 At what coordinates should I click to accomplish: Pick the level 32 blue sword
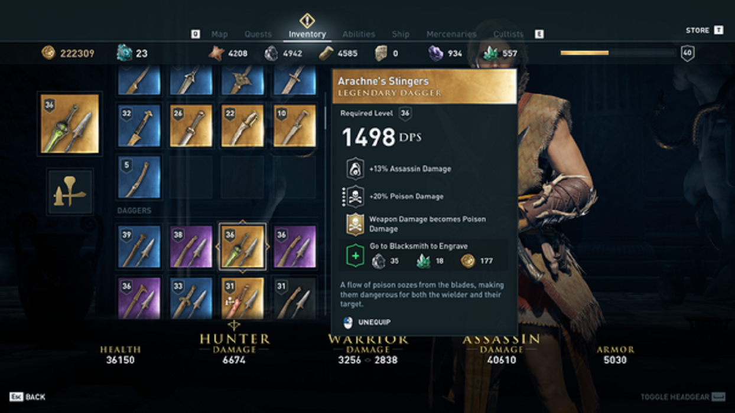[x=139, y=126]
